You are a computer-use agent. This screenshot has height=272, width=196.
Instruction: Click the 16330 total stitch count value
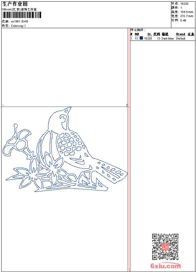coord(184,4)
